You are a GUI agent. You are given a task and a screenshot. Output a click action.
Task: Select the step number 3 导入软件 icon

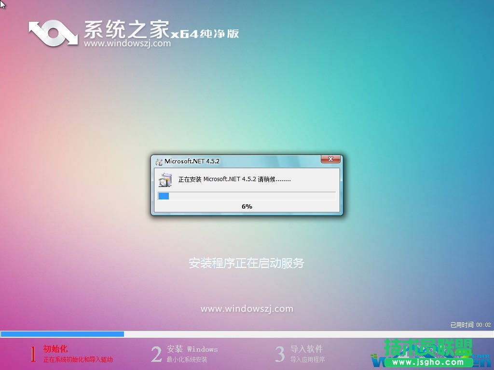click(x=279, y=353)
